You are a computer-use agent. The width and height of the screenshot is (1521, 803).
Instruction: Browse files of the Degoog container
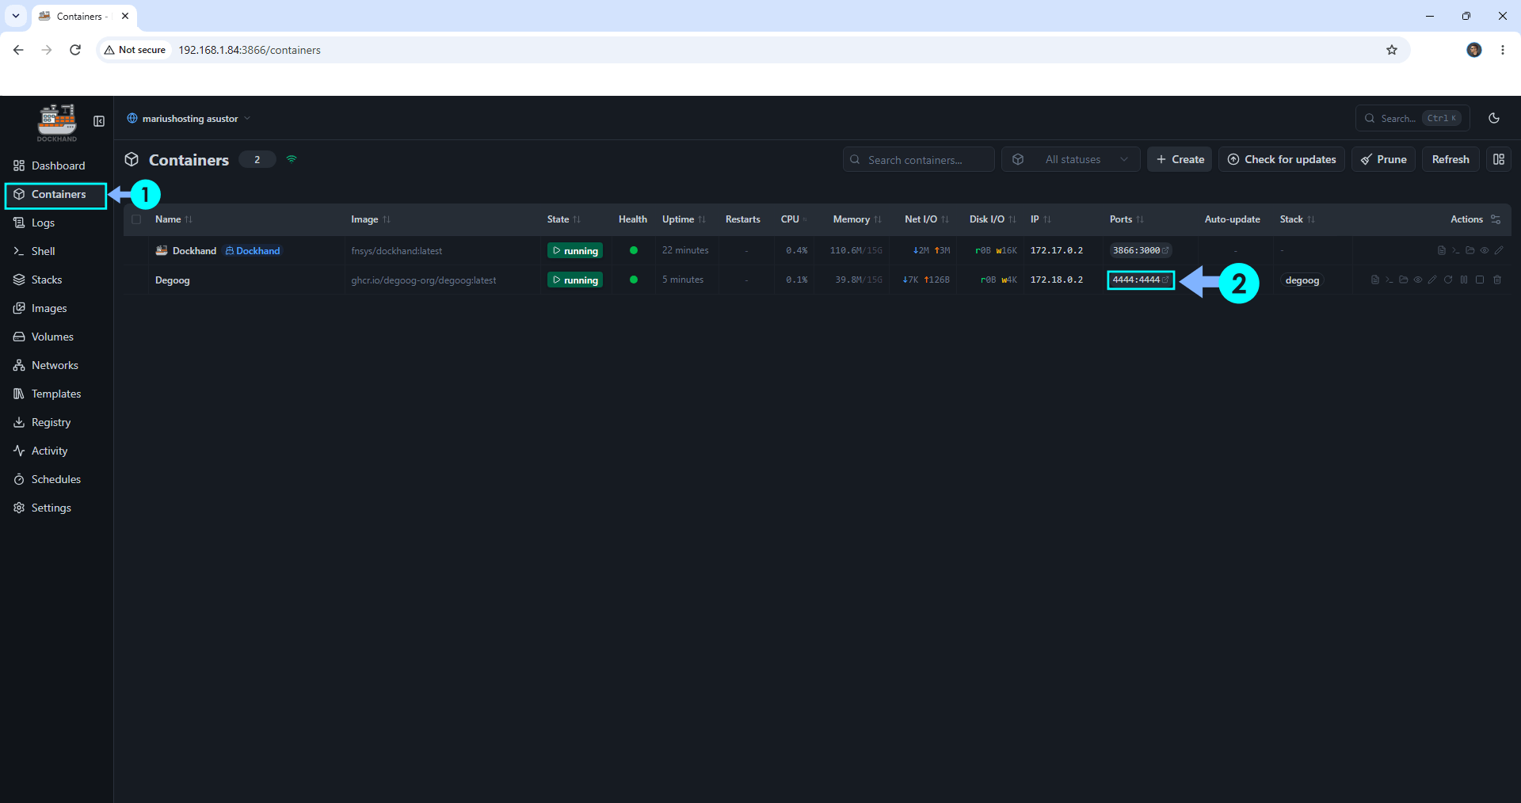tap(1404, 280)
